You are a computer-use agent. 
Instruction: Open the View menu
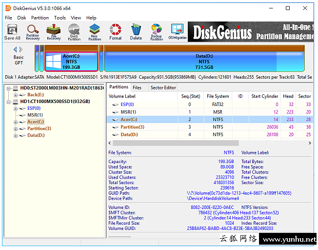pos(76,18)
